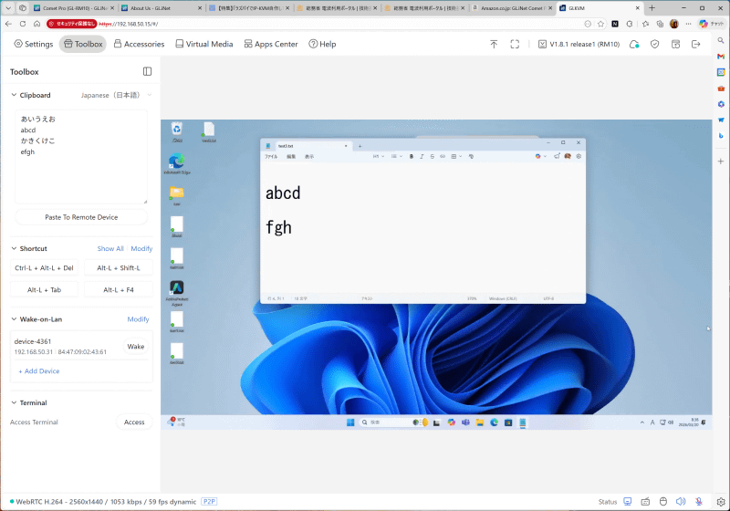
Task: Collapse the Terminal section
Action: click(x=14, y=402)
